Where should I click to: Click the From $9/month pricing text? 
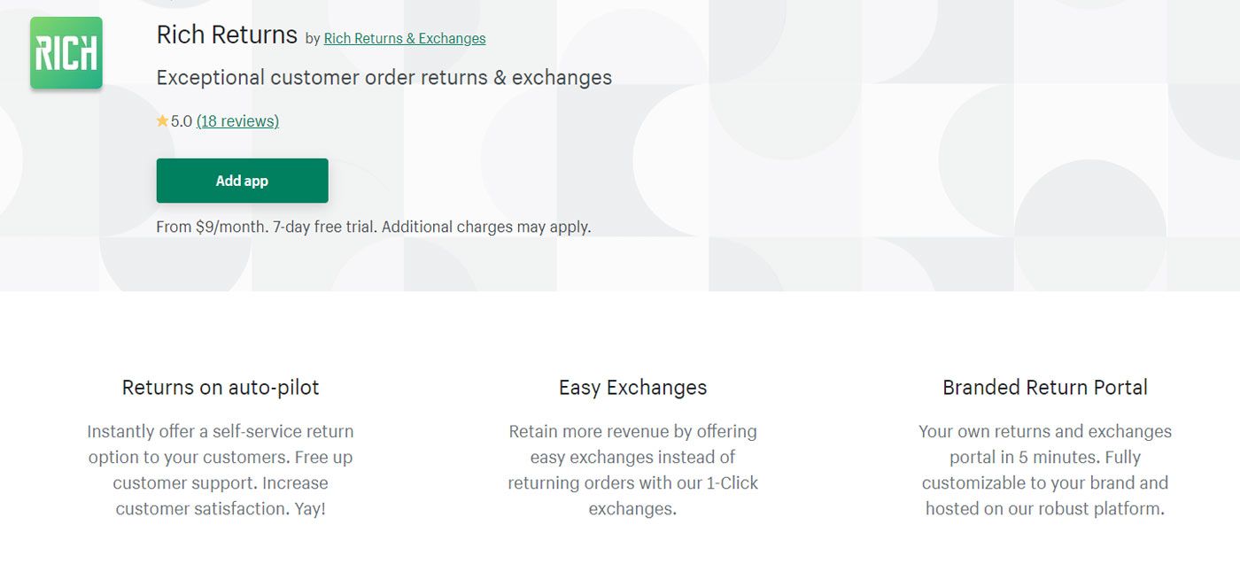(212, 227)
